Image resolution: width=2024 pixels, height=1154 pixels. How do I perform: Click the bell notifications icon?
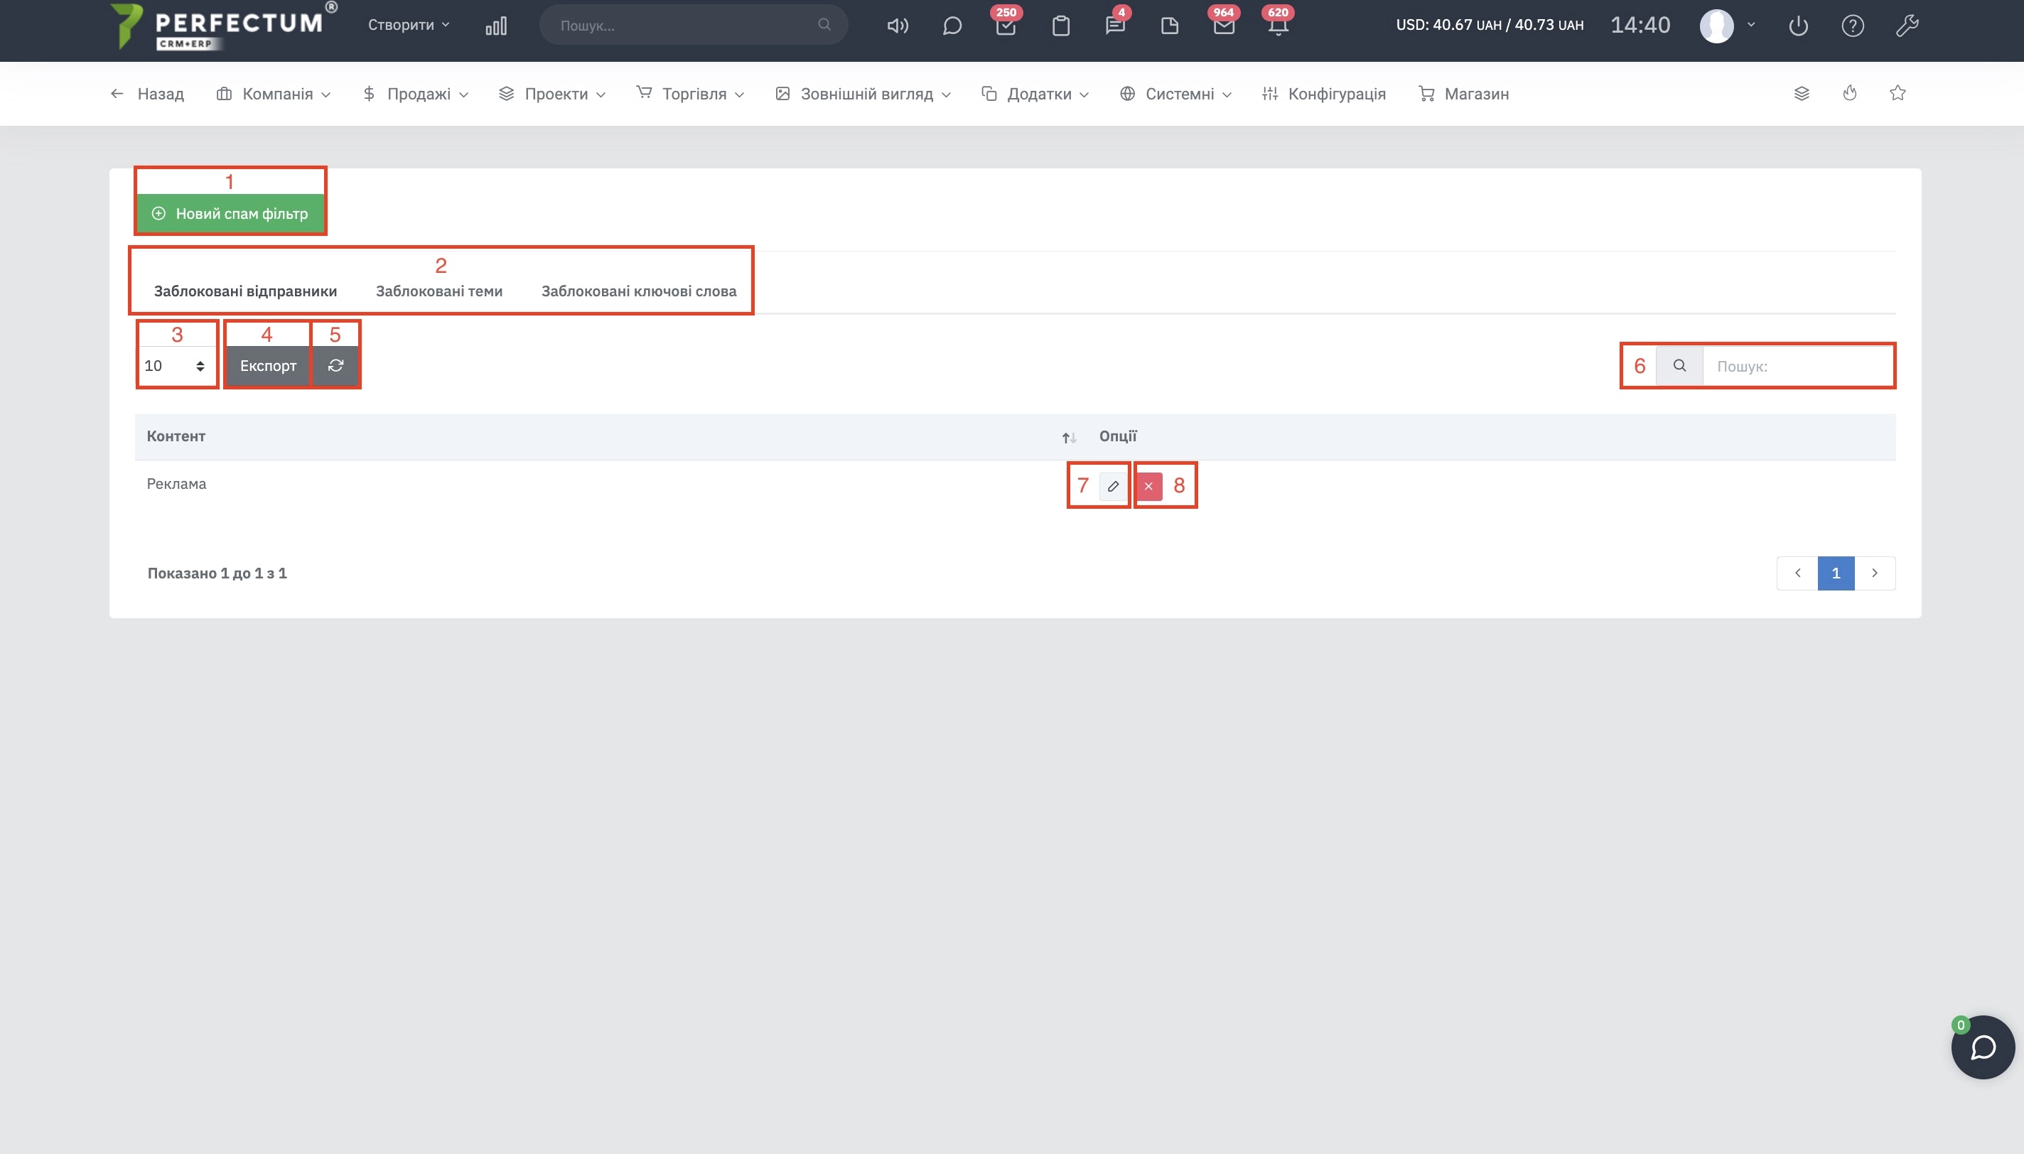tap(1275, 25)
